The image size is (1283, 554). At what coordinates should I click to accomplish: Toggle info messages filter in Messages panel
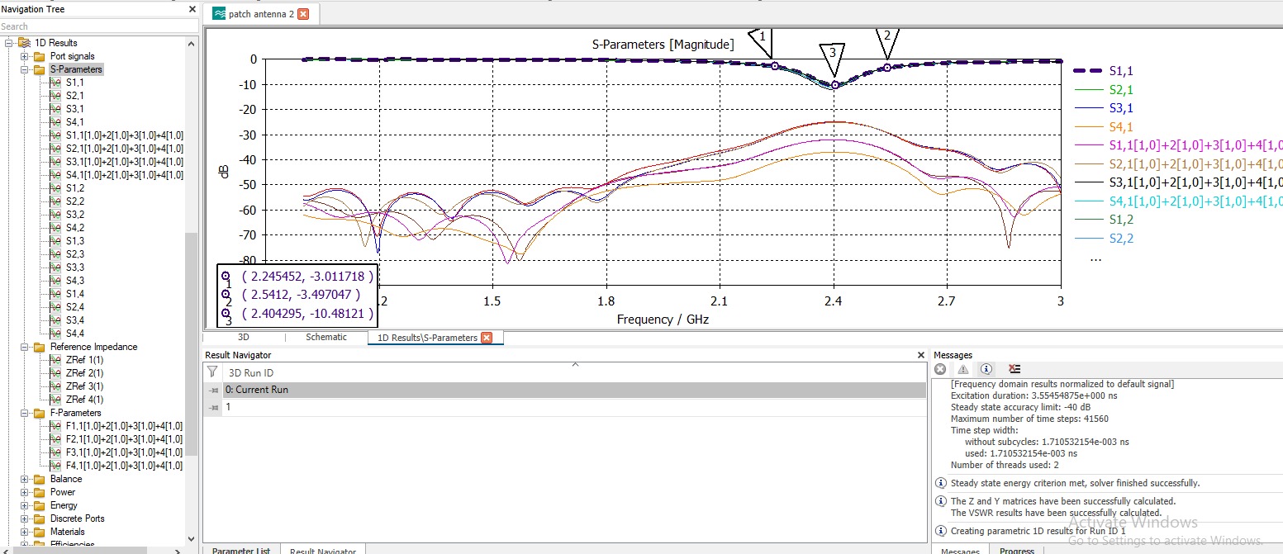point(986,369)
